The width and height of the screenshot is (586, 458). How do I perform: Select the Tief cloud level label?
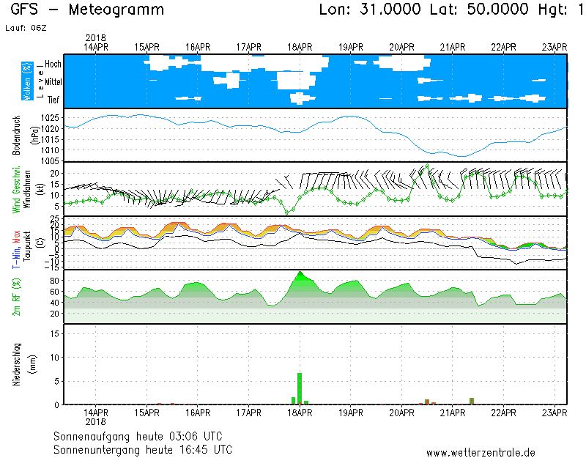(x=53, y=100)
